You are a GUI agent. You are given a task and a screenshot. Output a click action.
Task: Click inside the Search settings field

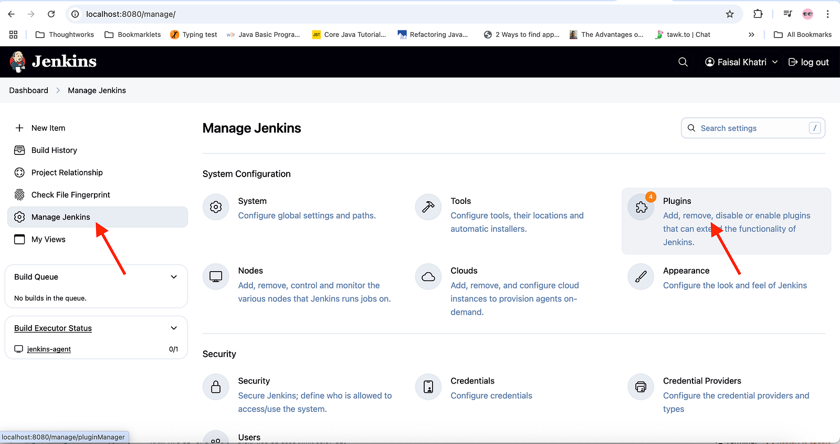click(753, 128)
